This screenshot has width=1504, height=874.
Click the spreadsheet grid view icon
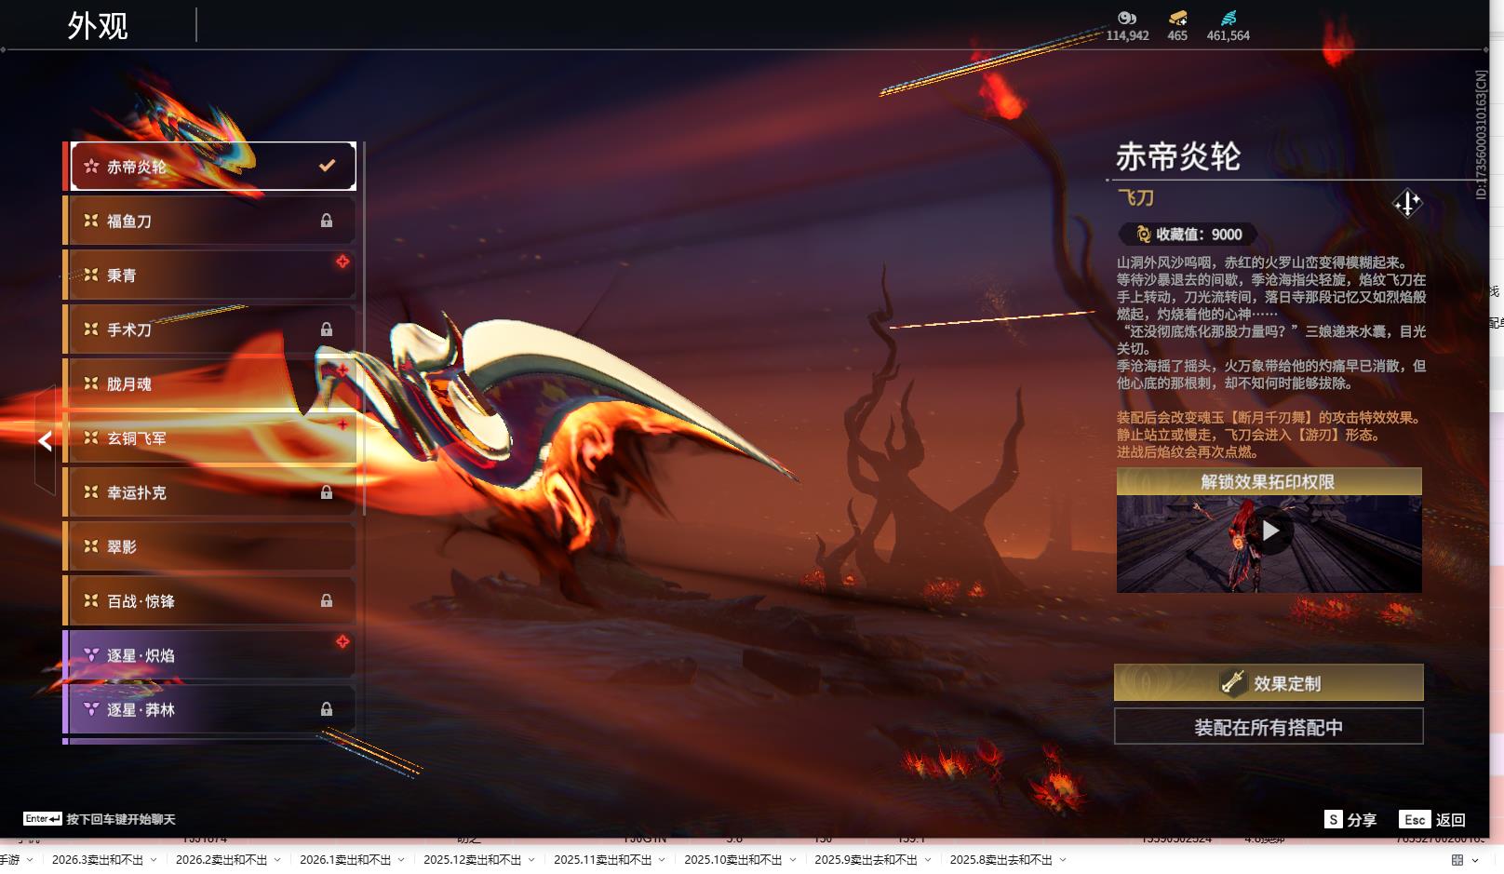(1457, 860)
